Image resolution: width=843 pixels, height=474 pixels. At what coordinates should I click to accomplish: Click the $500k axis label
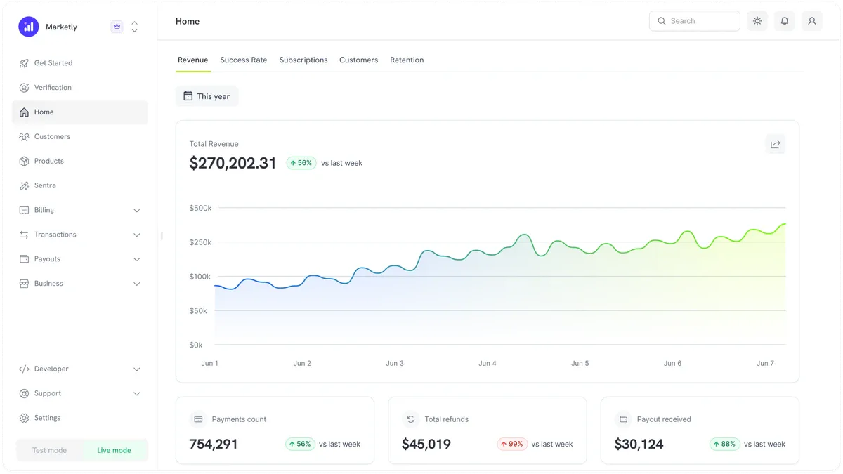click(200, 208)
